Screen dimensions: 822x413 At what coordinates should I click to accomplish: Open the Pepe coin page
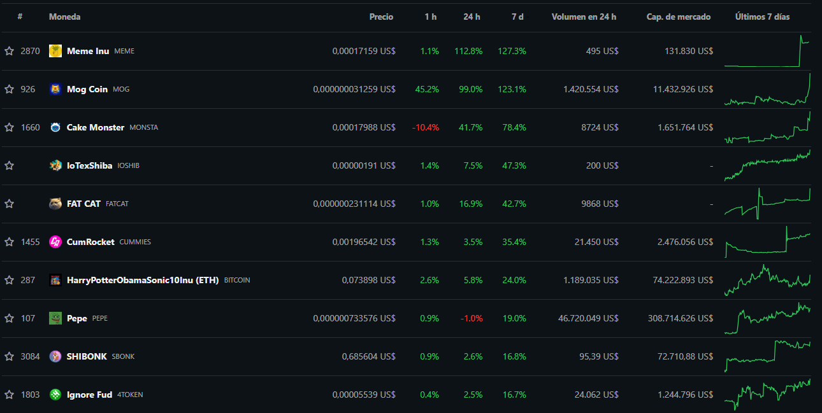tap(77, 318)
